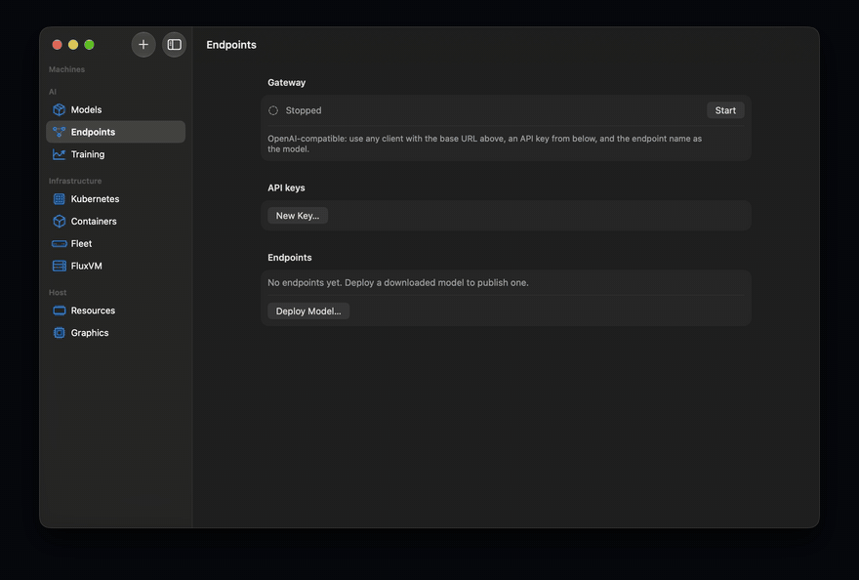The width and height of the screenshot is (859, 580).
Task: Click the Fleet icon in sidebar
Action: [x=59, y=243]
